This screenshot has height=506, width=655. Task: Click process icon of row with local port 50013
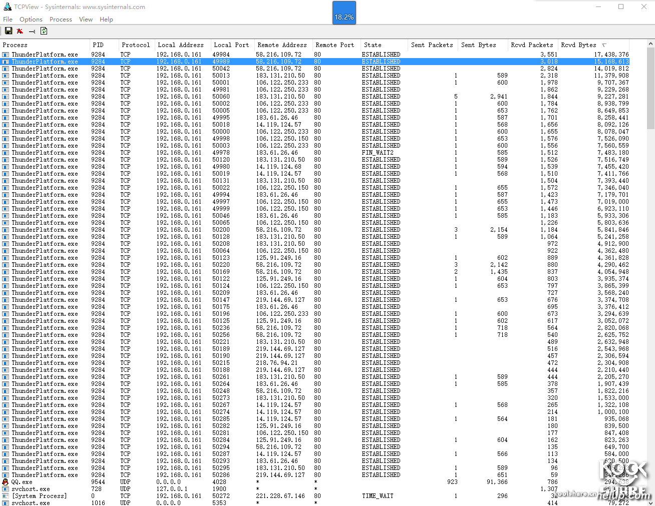pos(6,76)
